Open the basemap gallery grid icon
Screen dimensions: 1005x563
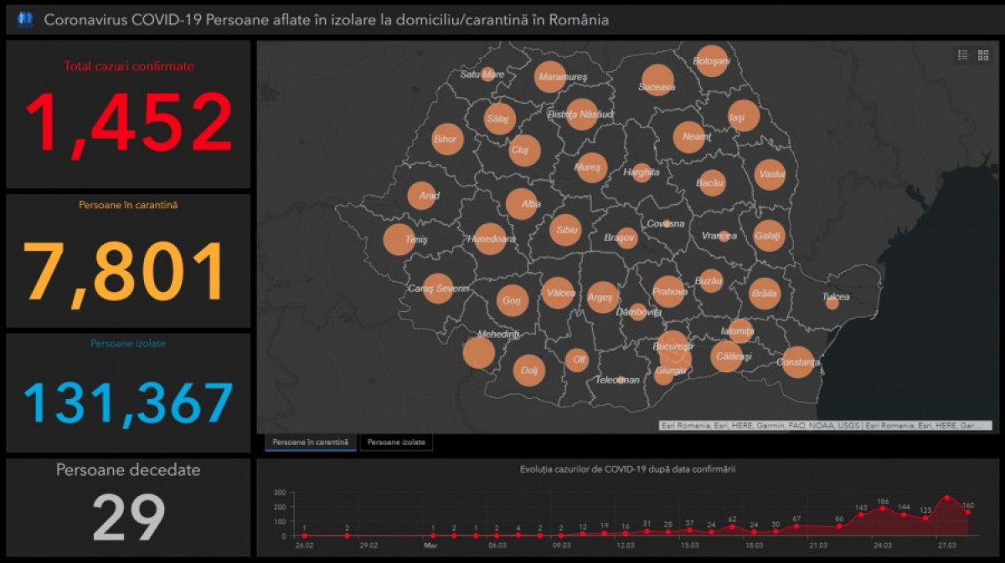[x=983, y=55]
